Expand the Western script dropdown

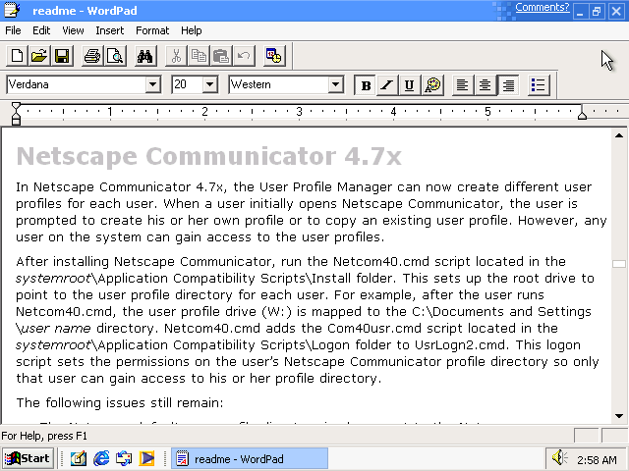(x=336, y=84)
